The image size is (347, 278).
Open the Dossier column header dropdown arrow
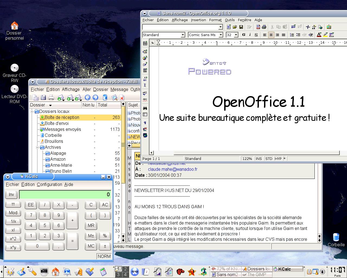point(50,105)
